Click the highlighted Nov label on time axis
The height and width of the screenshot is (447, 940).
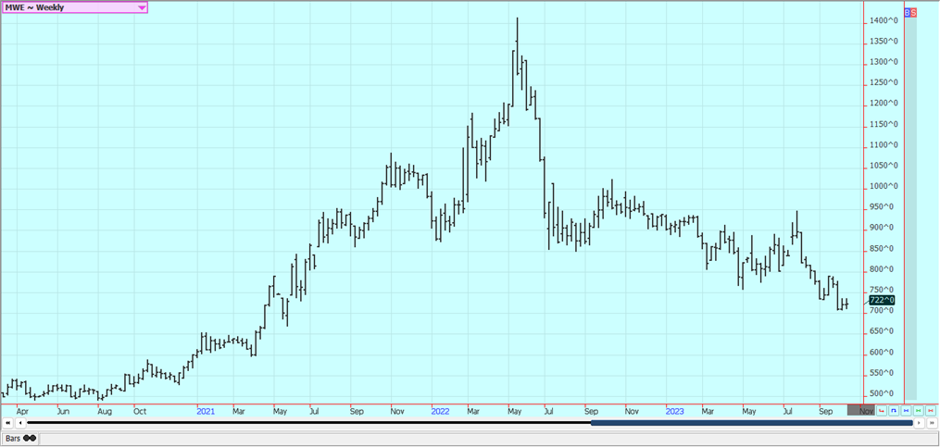[x=861, y=411]
